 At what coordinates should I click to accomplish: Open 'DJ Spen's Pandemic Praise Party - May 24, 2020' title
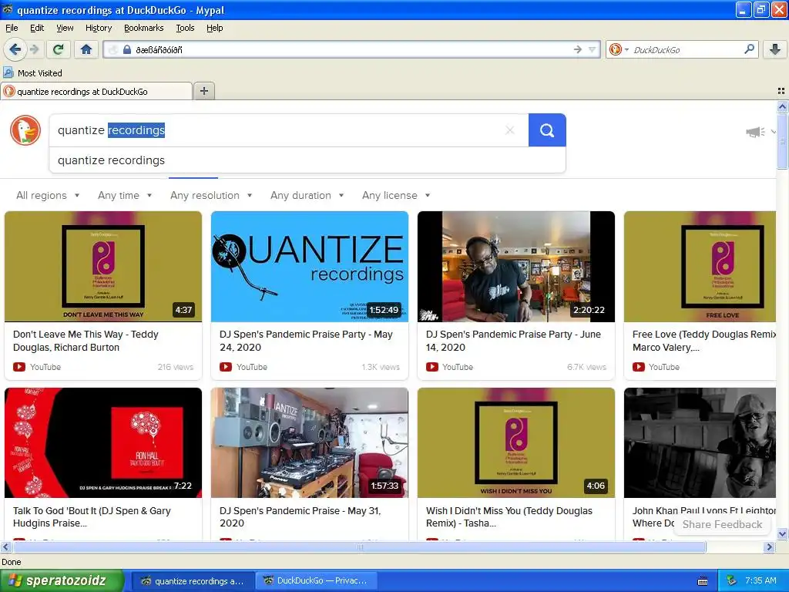tap(306, 341)
